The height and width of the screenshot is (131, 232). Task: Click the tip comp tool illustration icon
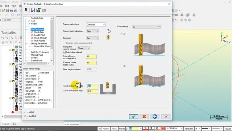click(108, 37)
